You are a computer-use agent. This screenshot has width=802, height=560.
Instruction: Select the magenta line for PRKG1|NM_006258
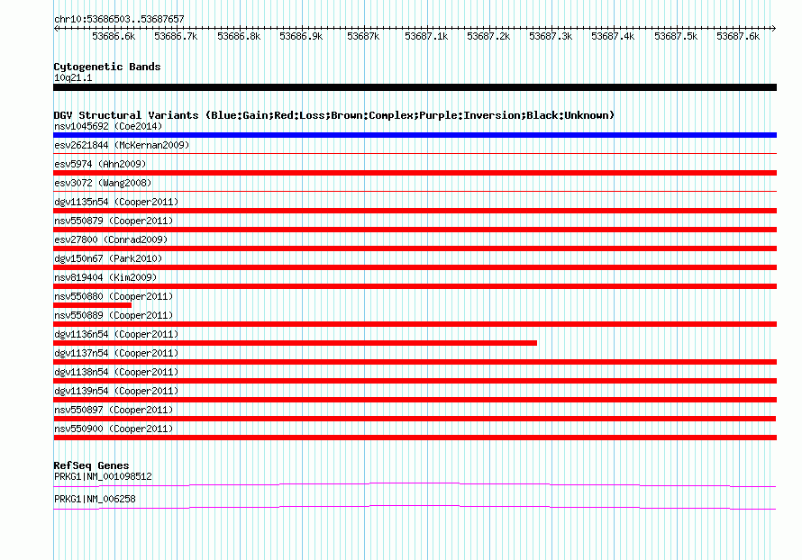(x=415, y=507)
